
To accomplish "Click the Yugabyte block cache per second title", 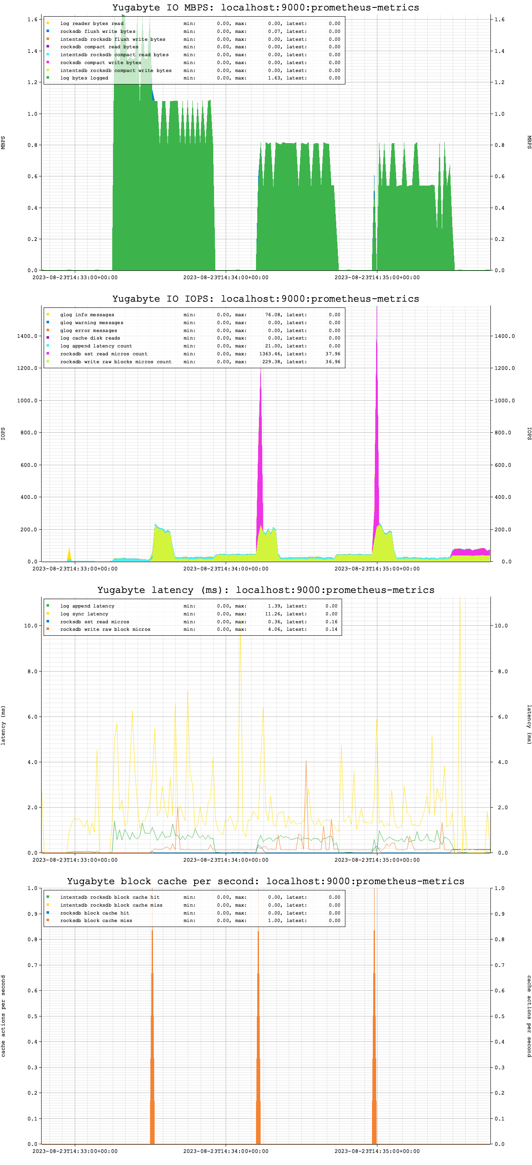I will 266,881.
